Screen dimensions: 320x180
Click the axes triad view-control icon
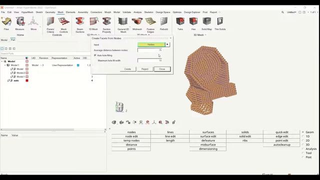[x=154, y=122]
